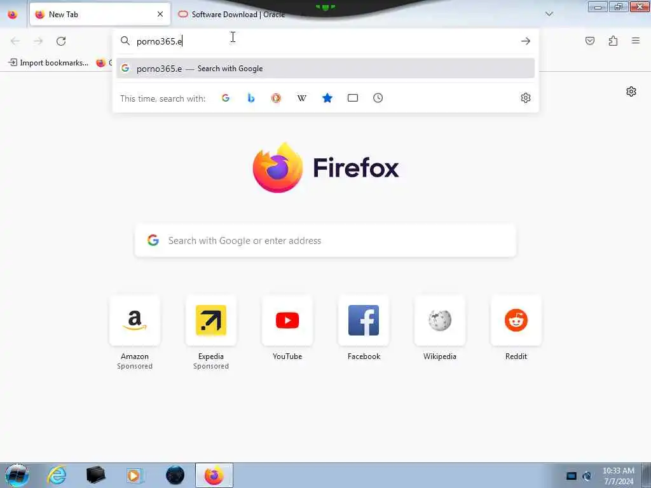Open the Firefox application menu
This screenshot has height=488, width=651.
(x=636, y=41)
